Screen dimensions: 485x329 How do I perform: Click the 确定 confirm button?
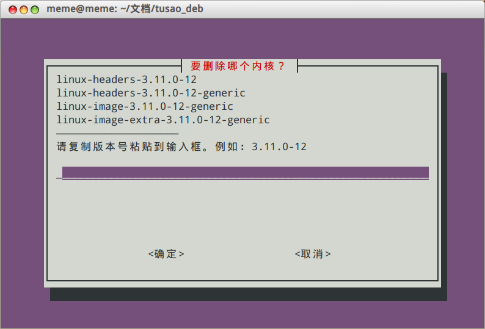pyautogui.click(x=166, y=254)
